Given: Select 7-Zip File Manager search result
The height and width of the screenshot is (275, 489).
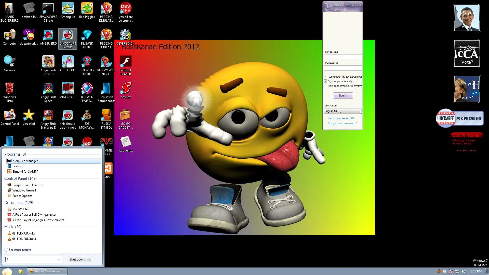Looking at the screenshot, I should click(25, 161).
